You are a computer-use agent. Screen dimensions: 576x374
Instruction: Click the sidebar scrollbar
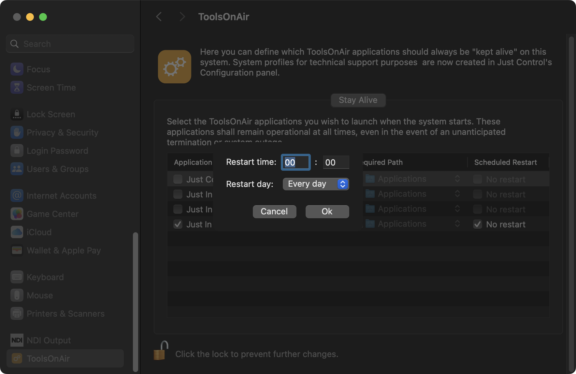tap(136, 302)
